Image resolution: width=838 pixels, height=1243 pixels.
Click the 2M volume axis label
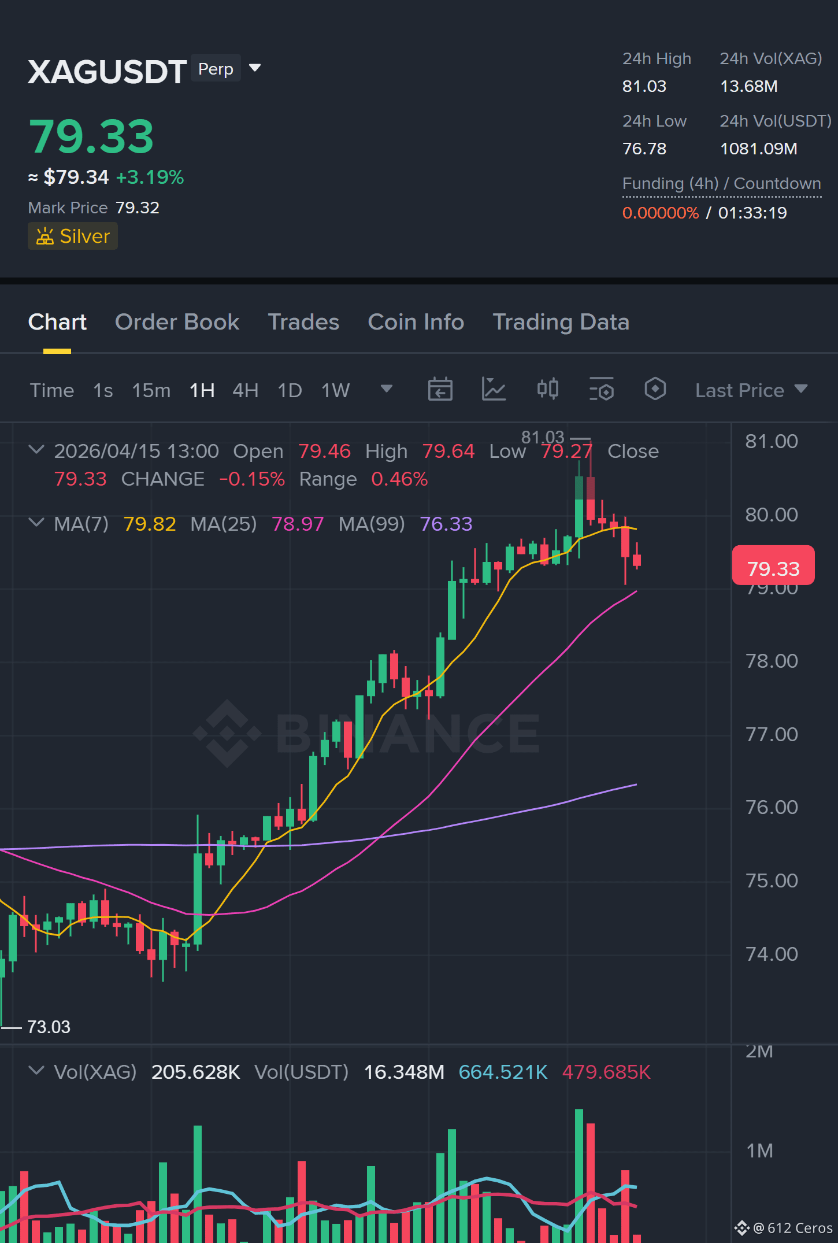click(x=759, y=1051)
